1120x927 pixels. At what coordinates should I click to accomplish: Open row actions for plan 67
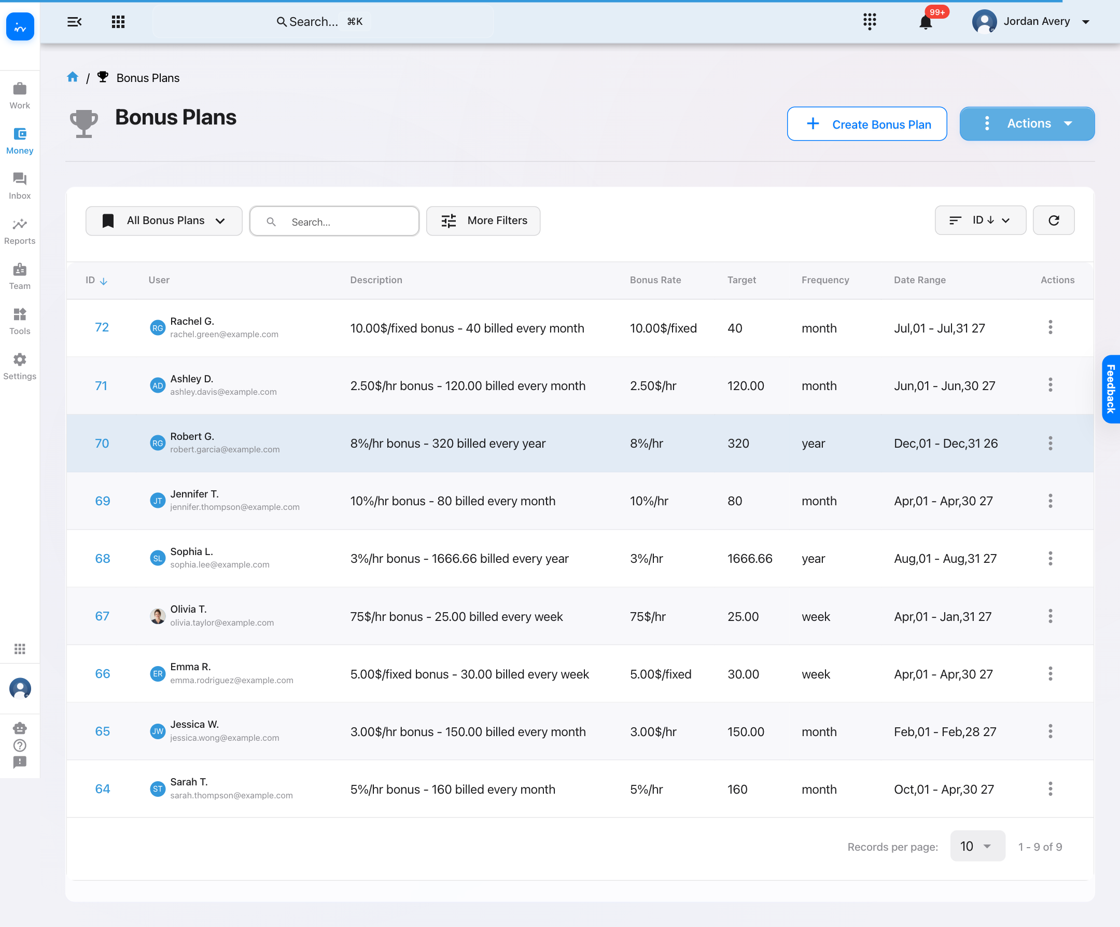point(1050,616)
